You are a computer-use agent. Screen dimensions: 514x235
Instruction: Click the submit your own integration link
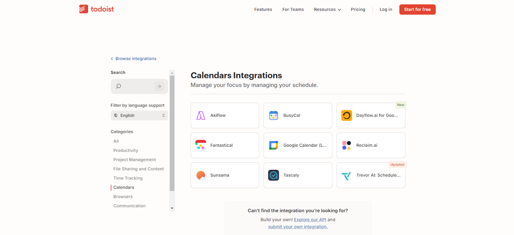point(297,227)
